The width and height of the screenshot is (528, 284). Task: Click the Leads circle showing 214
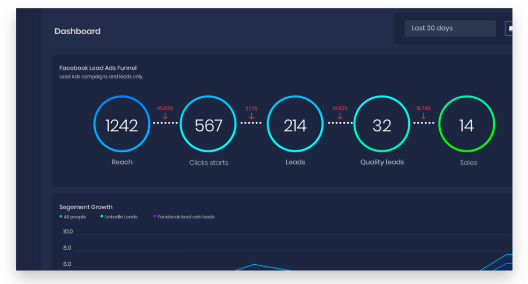[295, 125]
